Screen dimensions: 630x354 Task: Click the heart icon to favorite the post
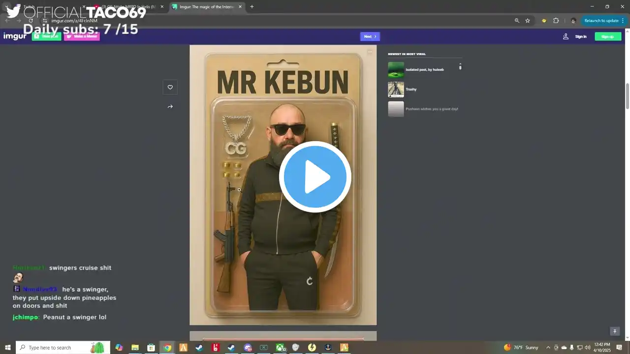point(170,88)
